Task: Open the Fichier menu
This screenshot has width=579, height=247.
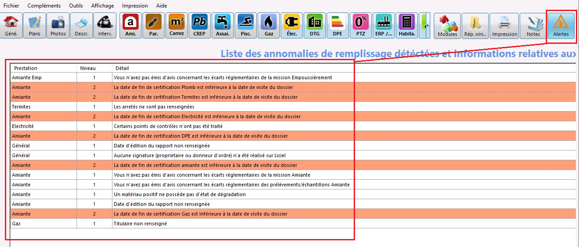Action: click(12, 6)
